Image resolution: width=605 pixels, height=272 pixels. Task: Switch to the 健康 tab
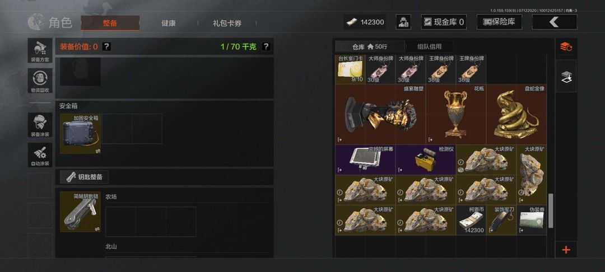click(168, 23)
